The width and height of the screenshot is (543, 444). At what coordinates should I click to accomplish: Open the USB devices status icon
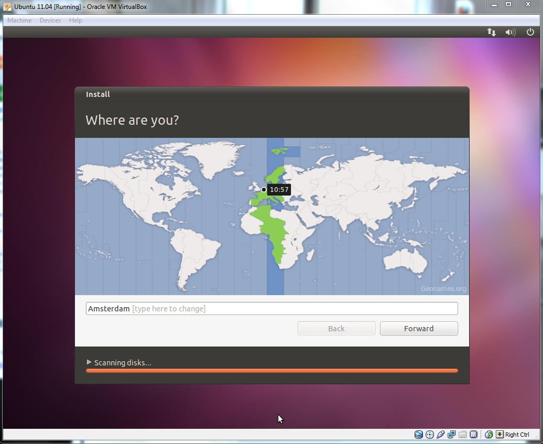[440, 435]
